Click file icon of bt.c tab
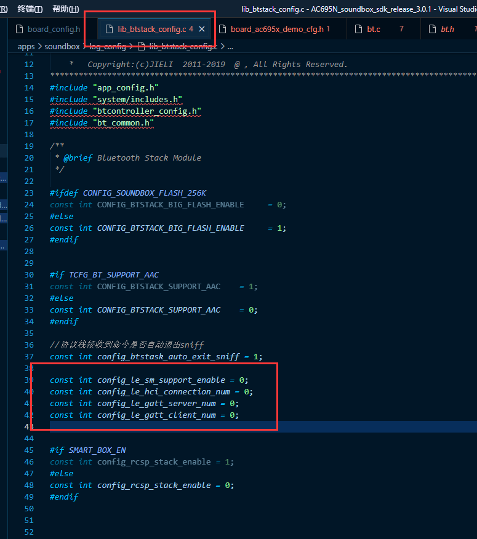Viewport: 477px width, 539px height. coord(358,29)
